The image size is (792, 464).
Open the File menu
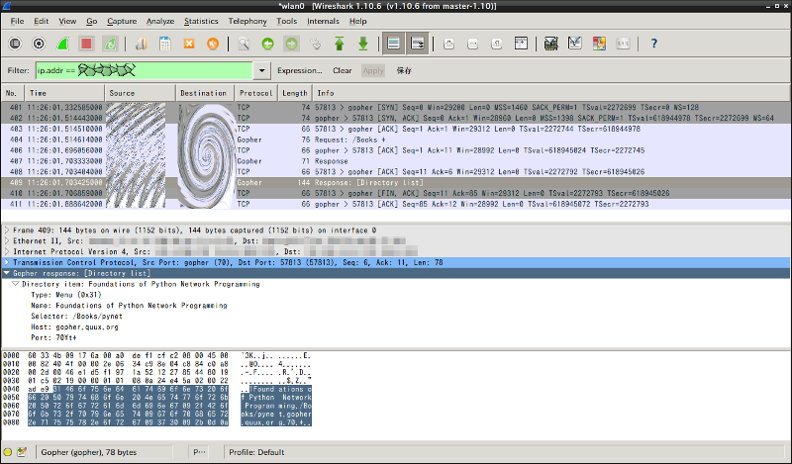17,21
